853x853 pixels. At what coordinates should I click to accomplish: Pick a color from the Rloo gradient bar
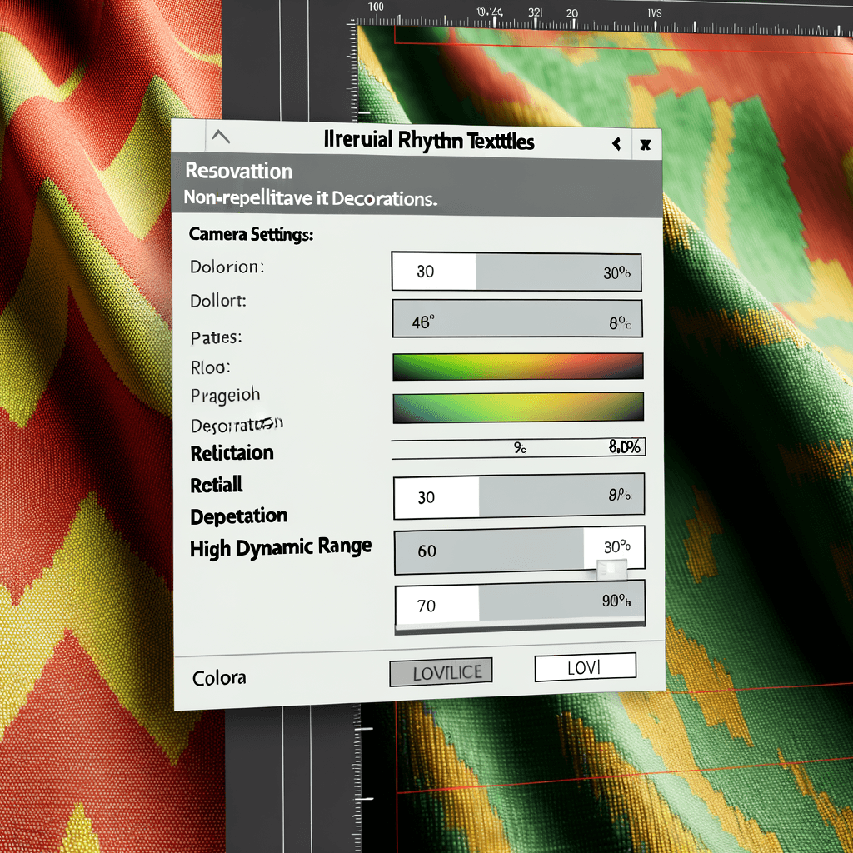(518, 367)
